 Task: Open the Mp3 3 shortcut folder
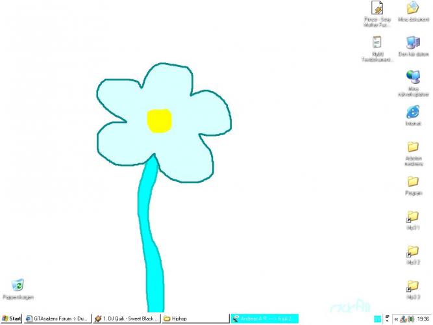point(413,286)
